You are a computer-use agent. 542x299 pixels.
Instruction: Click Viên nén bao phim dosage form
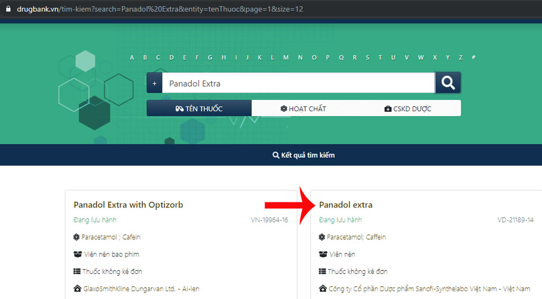tap(112, 254)
